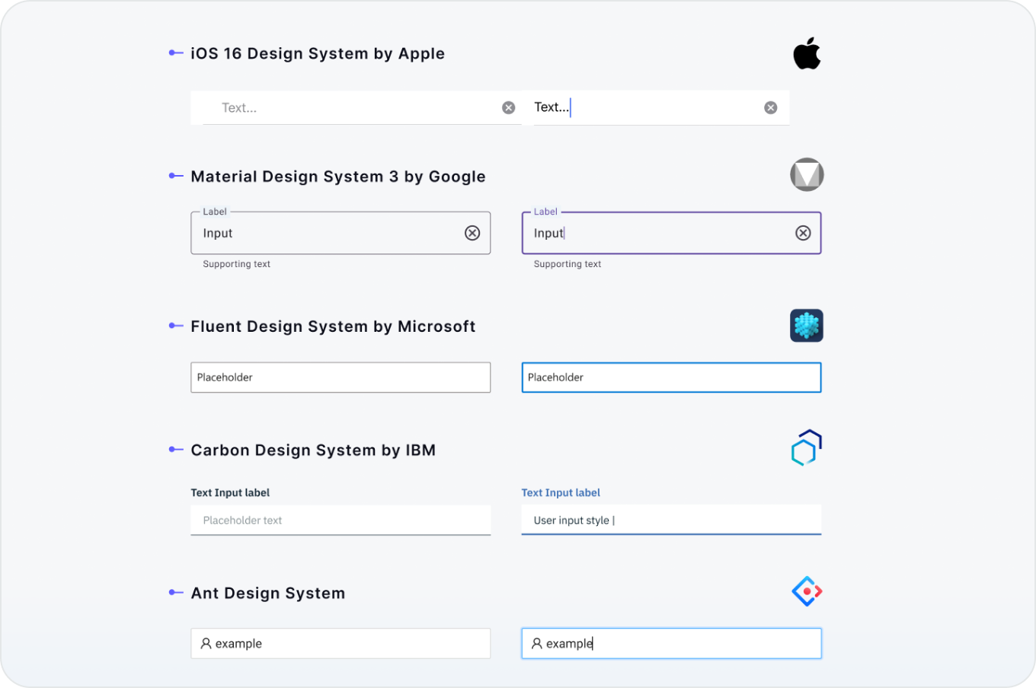Click Material Design System 3 by Google heading
This screenshot has width=1036, height=688.
click(338, 177)
